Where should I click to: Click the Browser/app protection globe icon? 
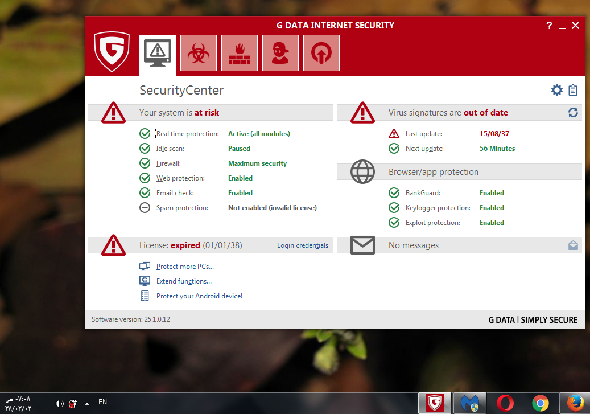(x=362, y=172)
